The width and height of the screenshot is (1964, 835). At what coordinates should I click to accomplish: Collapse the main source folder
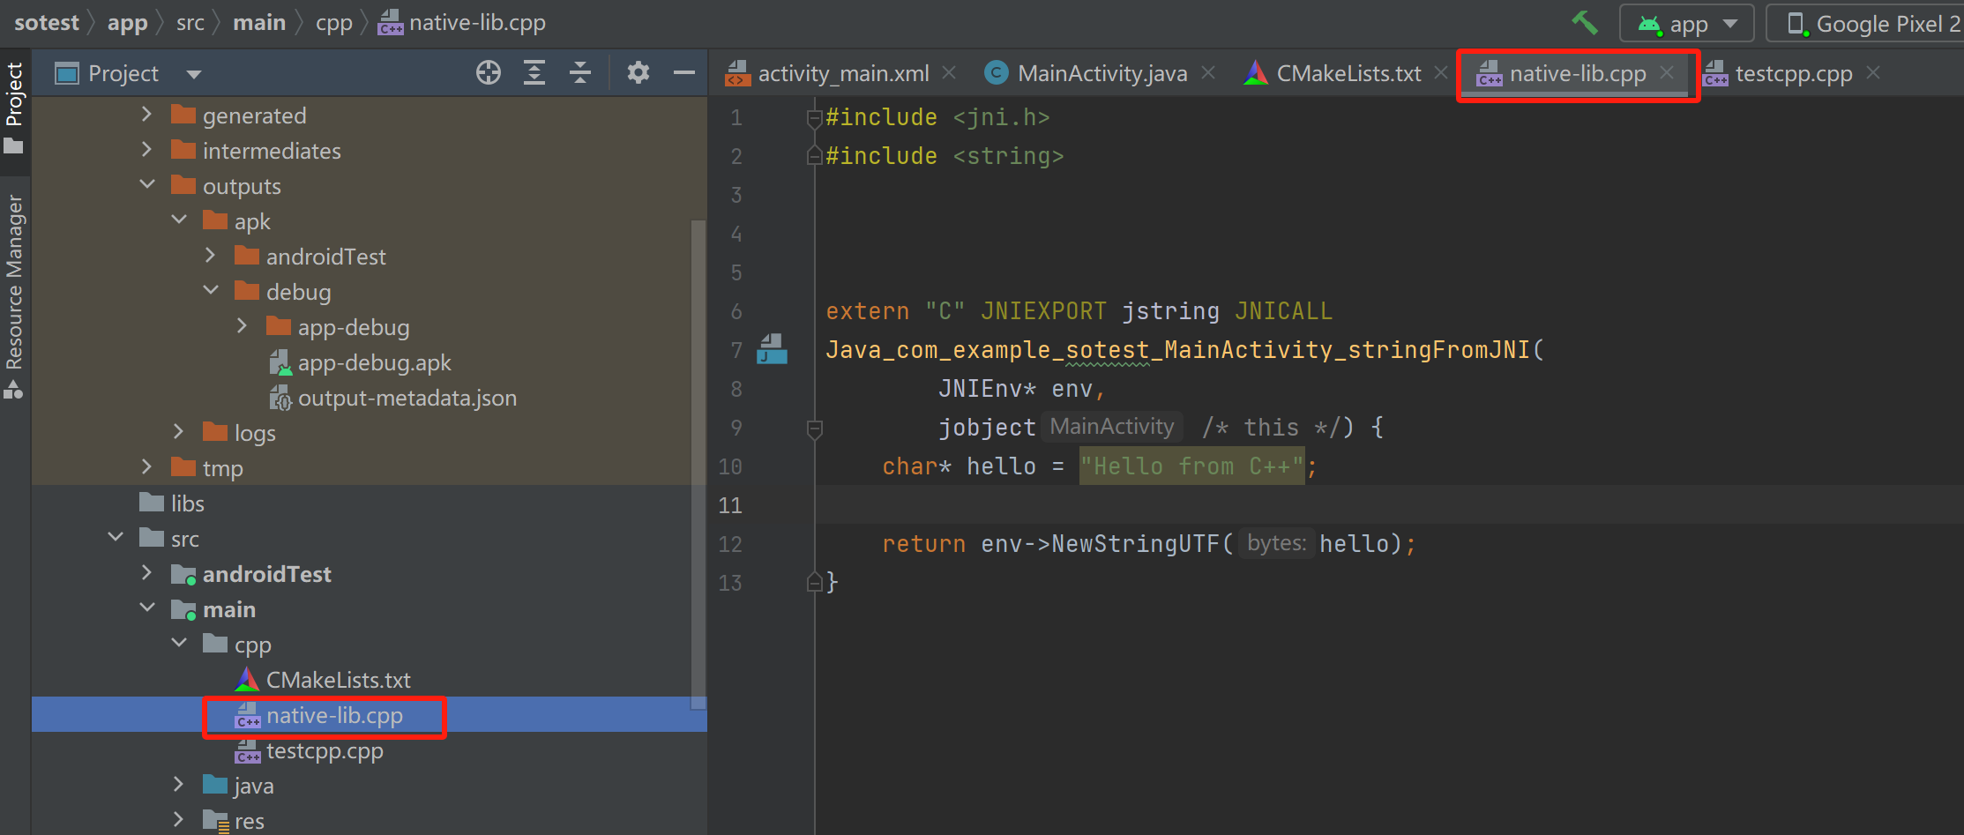[147, 608]
